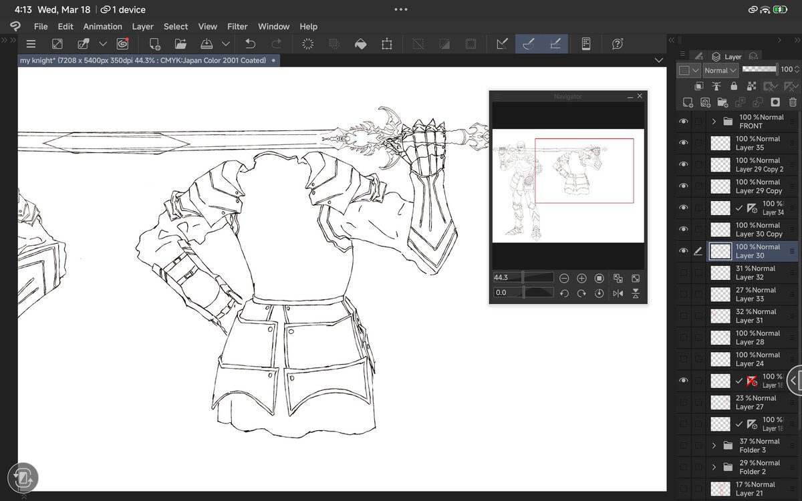This screenshot has width=802, height=501.
Task: Open the Animation menu
Action: 102,27
